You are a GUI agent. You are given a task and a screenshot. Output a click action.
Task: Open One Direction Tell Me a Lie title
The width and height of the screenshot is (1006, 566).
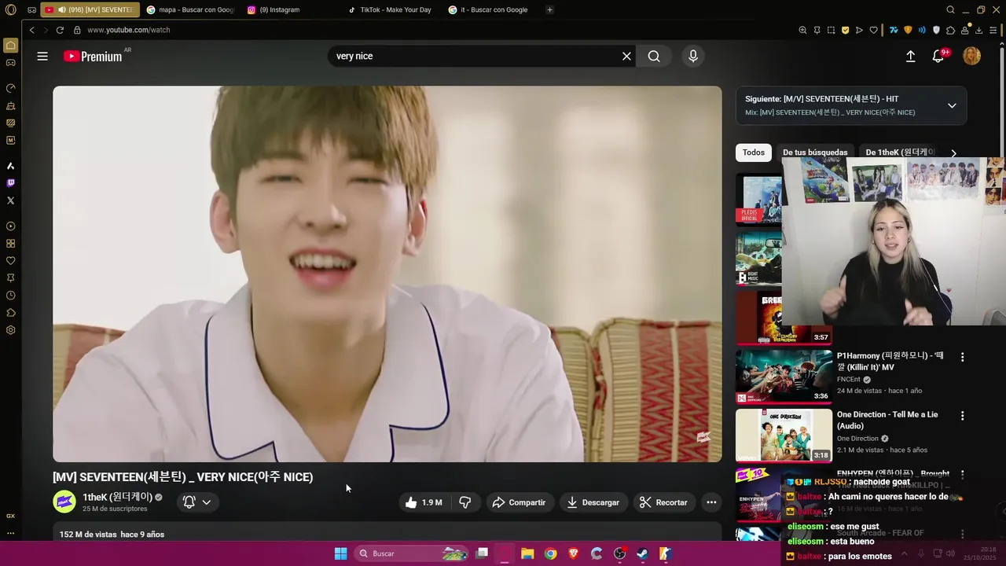[887, 421]
